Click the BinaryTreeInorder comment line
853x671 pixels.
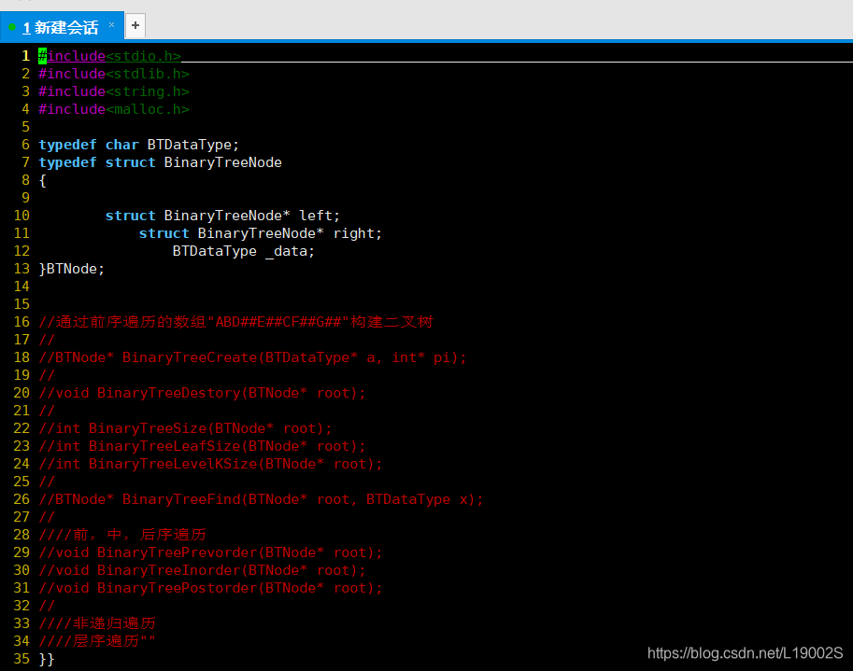[x=202, y=570]
